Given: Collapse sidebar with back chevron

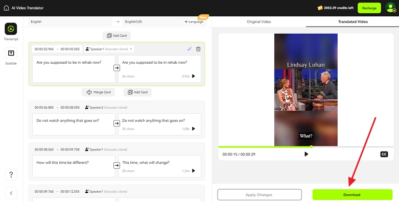Looking at the screenshot, I should point(11,193).
